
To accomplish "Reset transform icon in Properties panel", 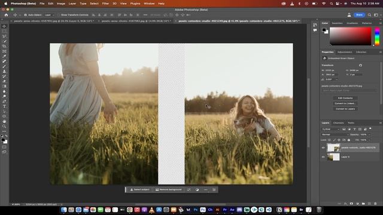I will click(360, 65).
